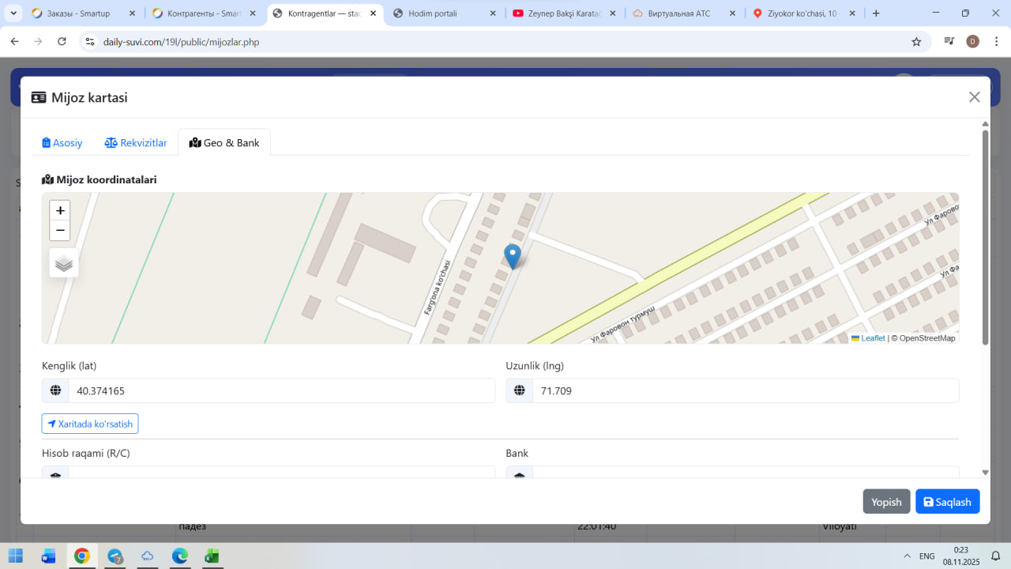The image size is (1011, 569).
Task: Open Telegram from the taskbar
Action: [x=115, y=556]
